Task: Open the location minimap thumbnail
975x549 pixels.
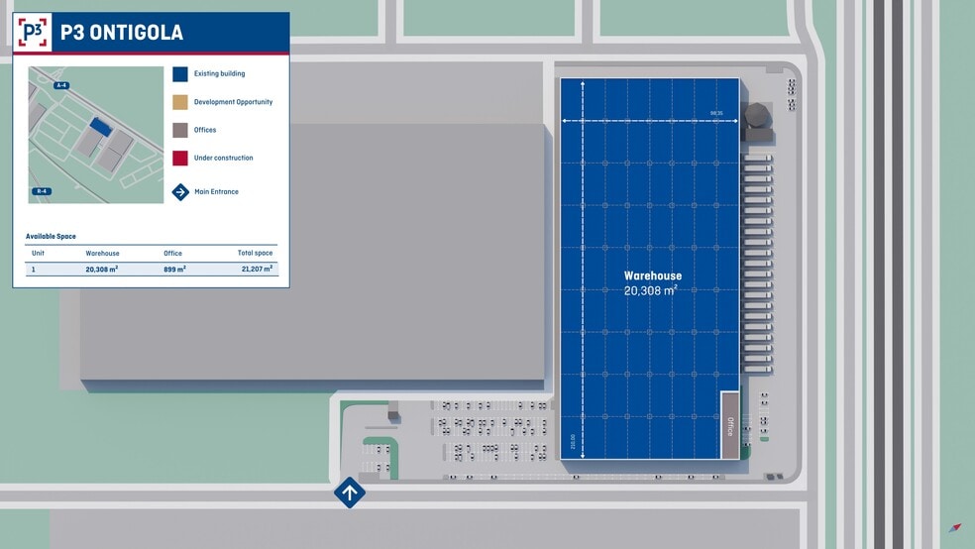Action: click(95, 135)
